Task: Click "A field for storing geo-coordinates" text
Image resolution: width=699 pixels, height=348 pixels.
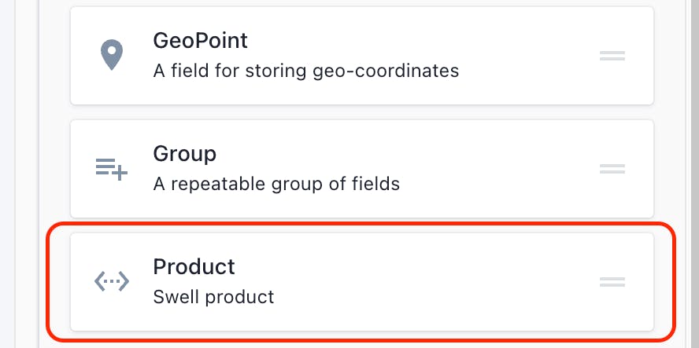Action: click(x=305, y=71)
